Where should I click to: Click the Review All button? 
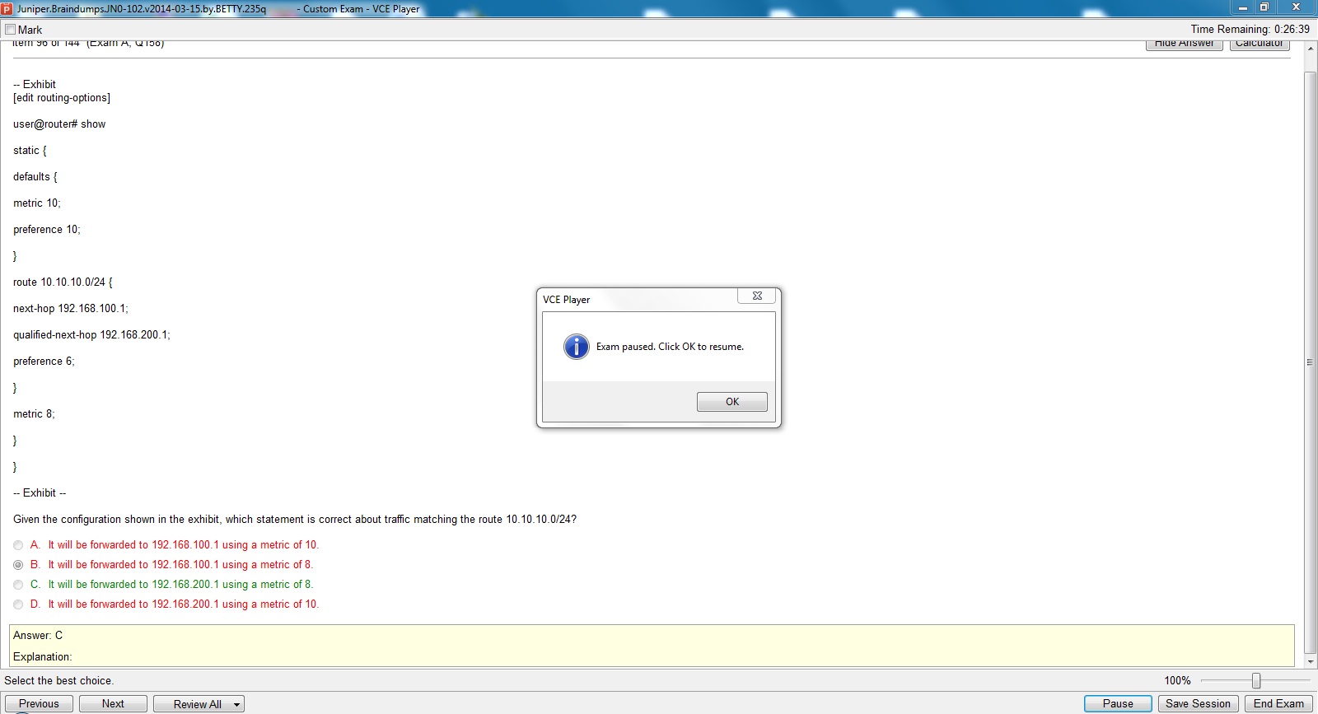click(x=197, y=704)
